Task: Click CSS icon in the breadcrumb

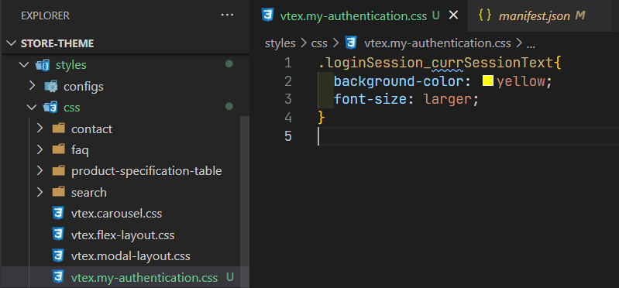Action: point(351,43)
